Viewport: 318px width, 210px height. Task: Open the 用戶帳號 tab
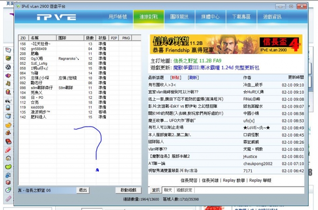pyautogui.click(x=118, y=17)
